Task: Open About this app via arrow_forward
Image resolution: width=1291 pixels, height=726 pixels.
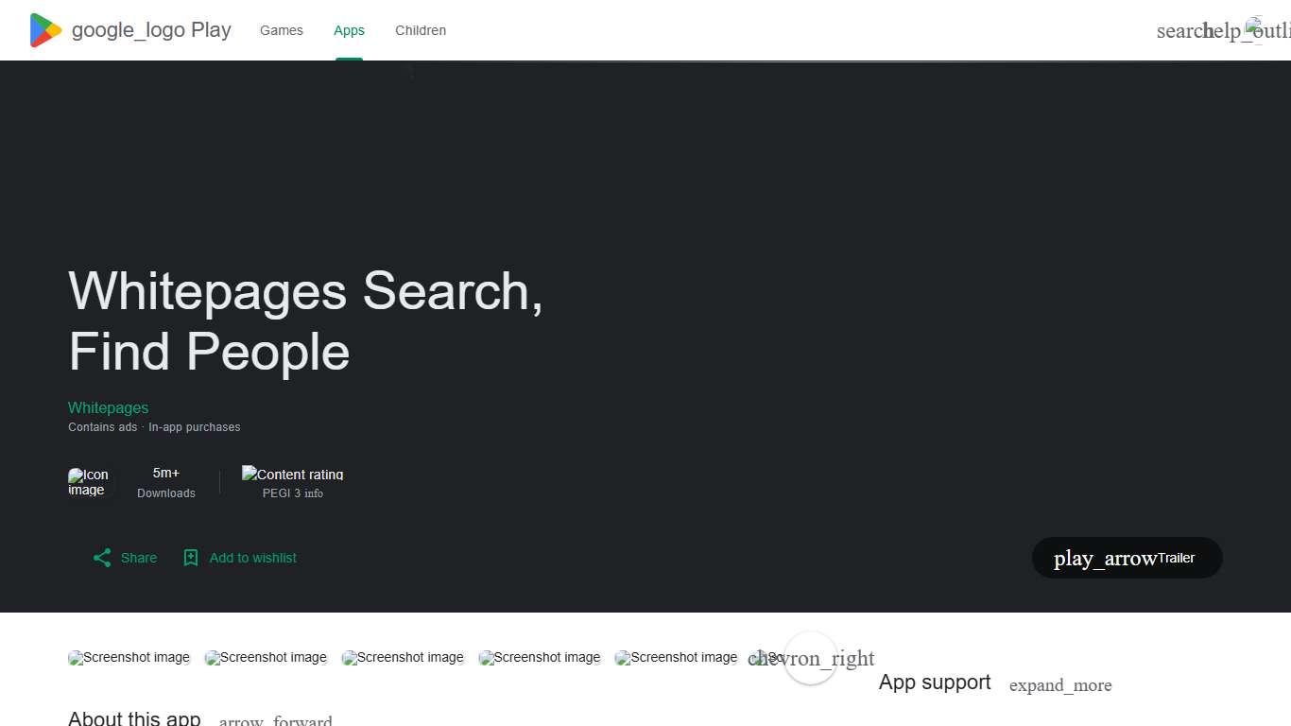Action: coord(275,718)
